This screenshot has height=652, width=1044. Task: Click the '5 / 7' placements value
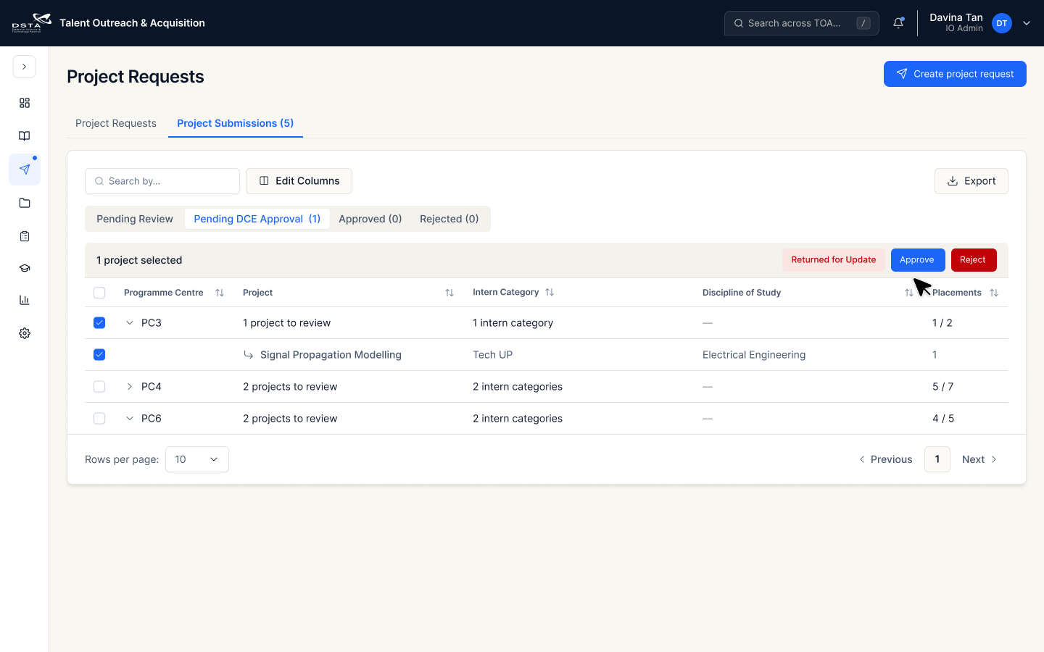click(x=943, y=387)
